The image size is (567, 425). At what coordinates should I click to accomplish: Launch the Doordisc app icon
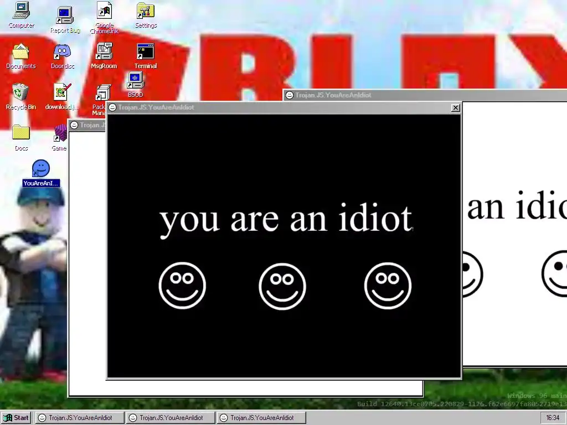[62, 56]
